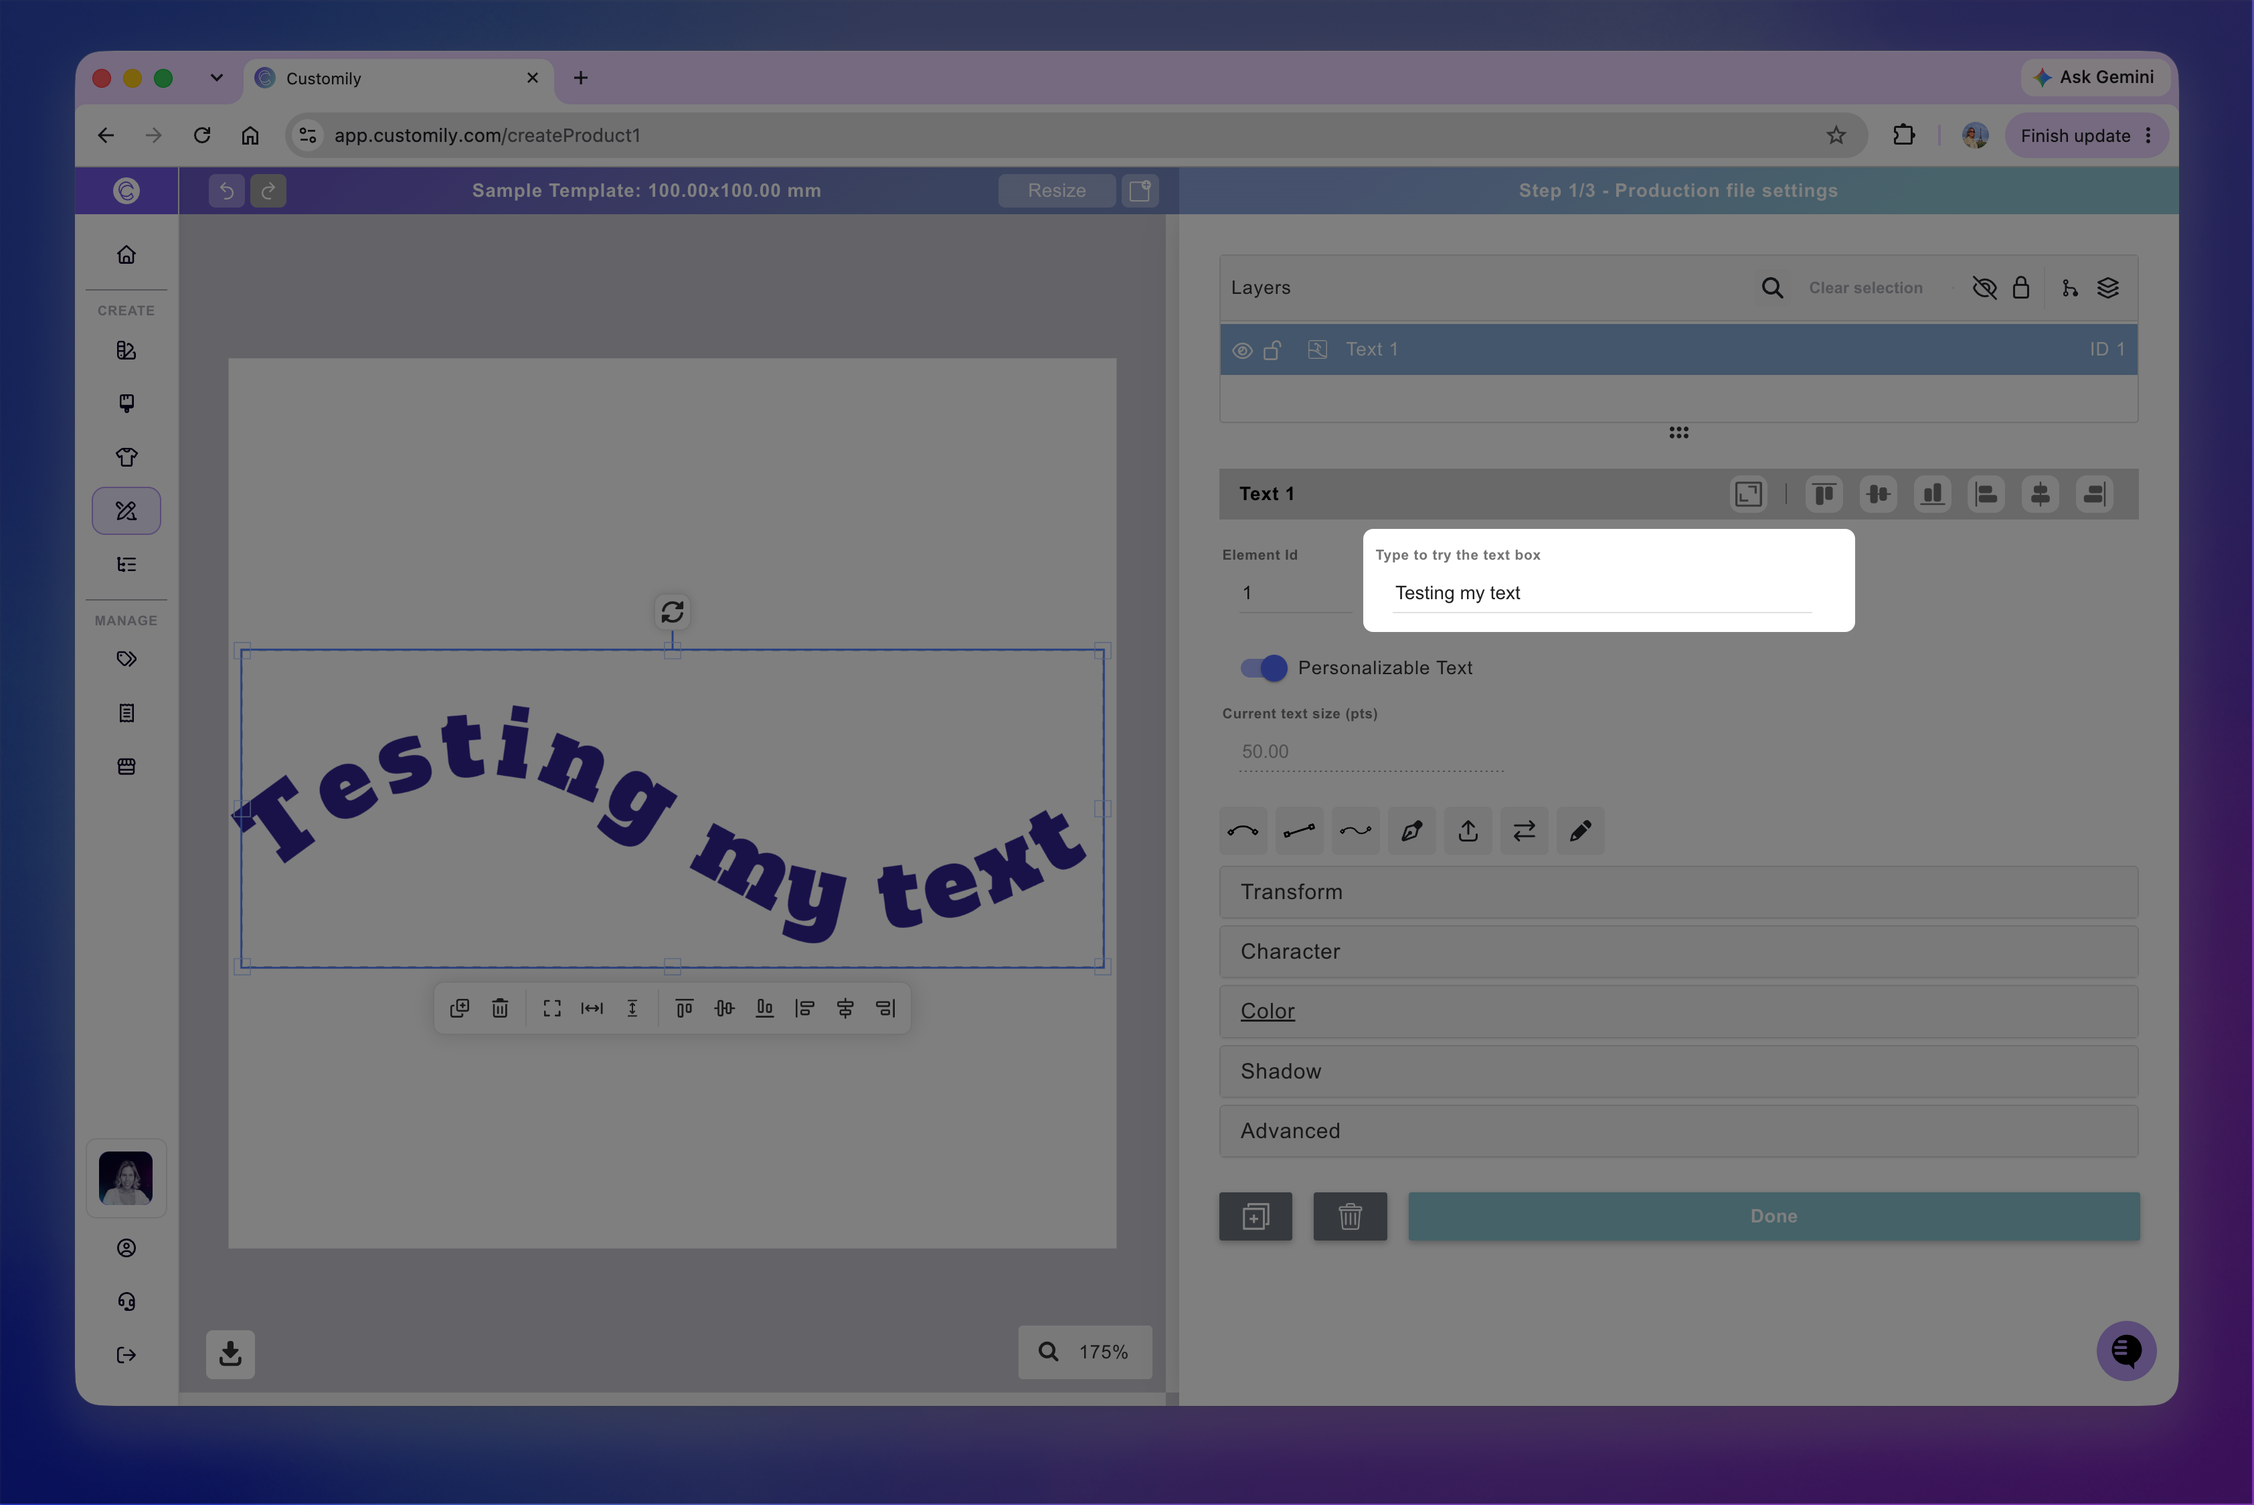Click the rotate handle above the text box
The image size is (2254, 1505).
[673, 611]
